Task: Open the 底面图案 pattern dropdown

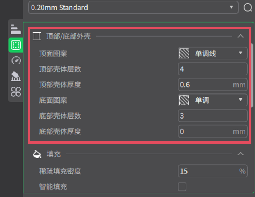Action: click(213, 100)
